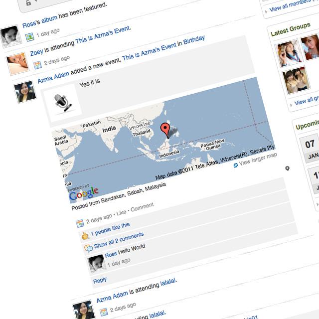Expand arrow beside View all groups

pos(291,105)
